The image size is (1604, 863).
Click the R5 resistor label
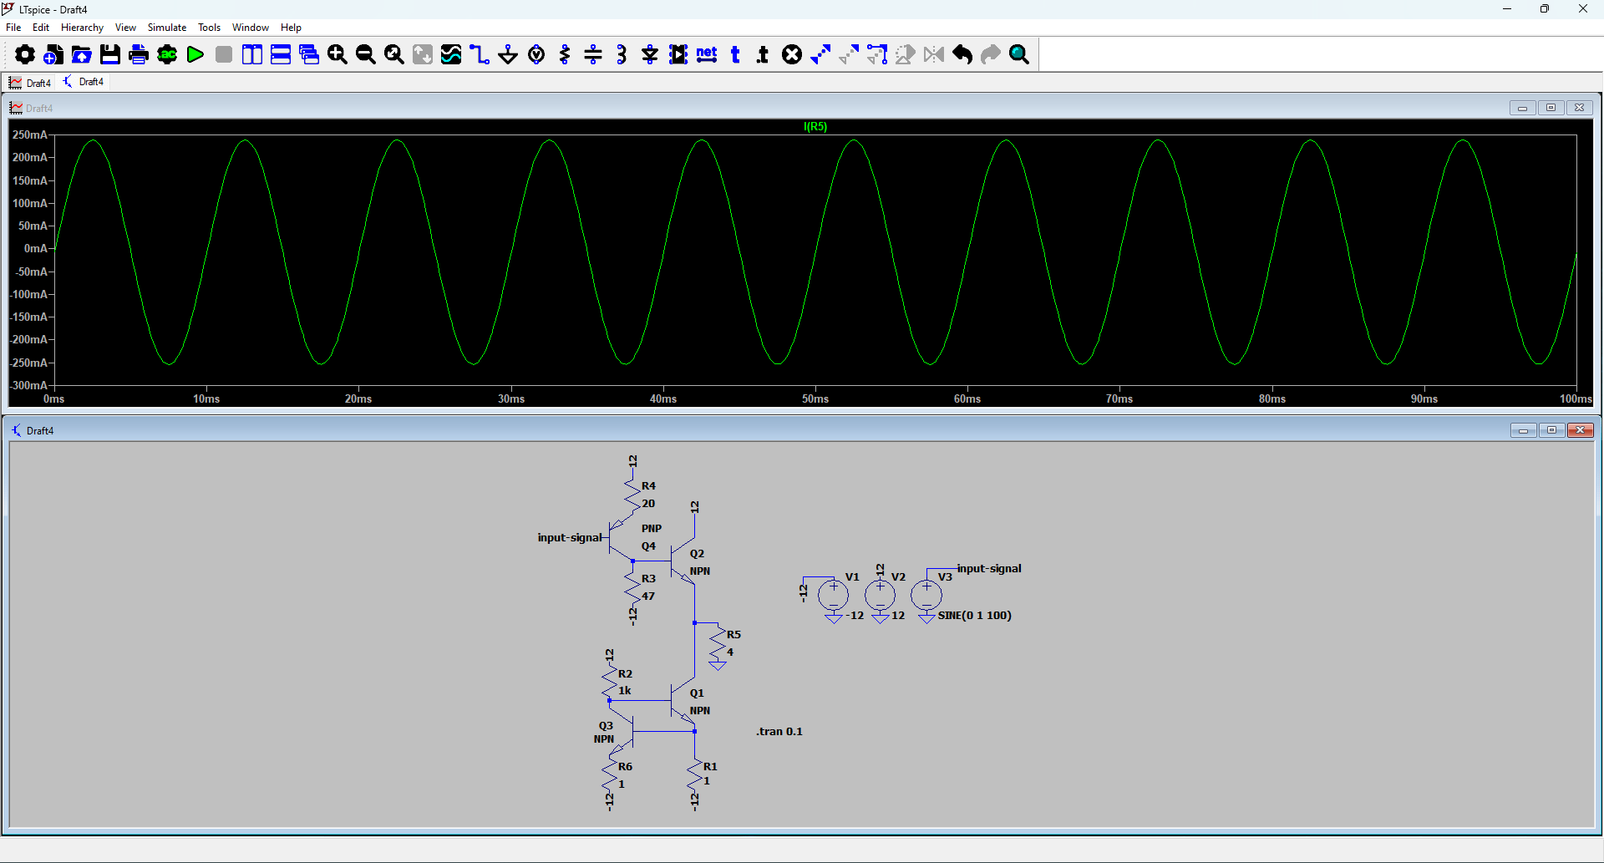pos(733,635)
